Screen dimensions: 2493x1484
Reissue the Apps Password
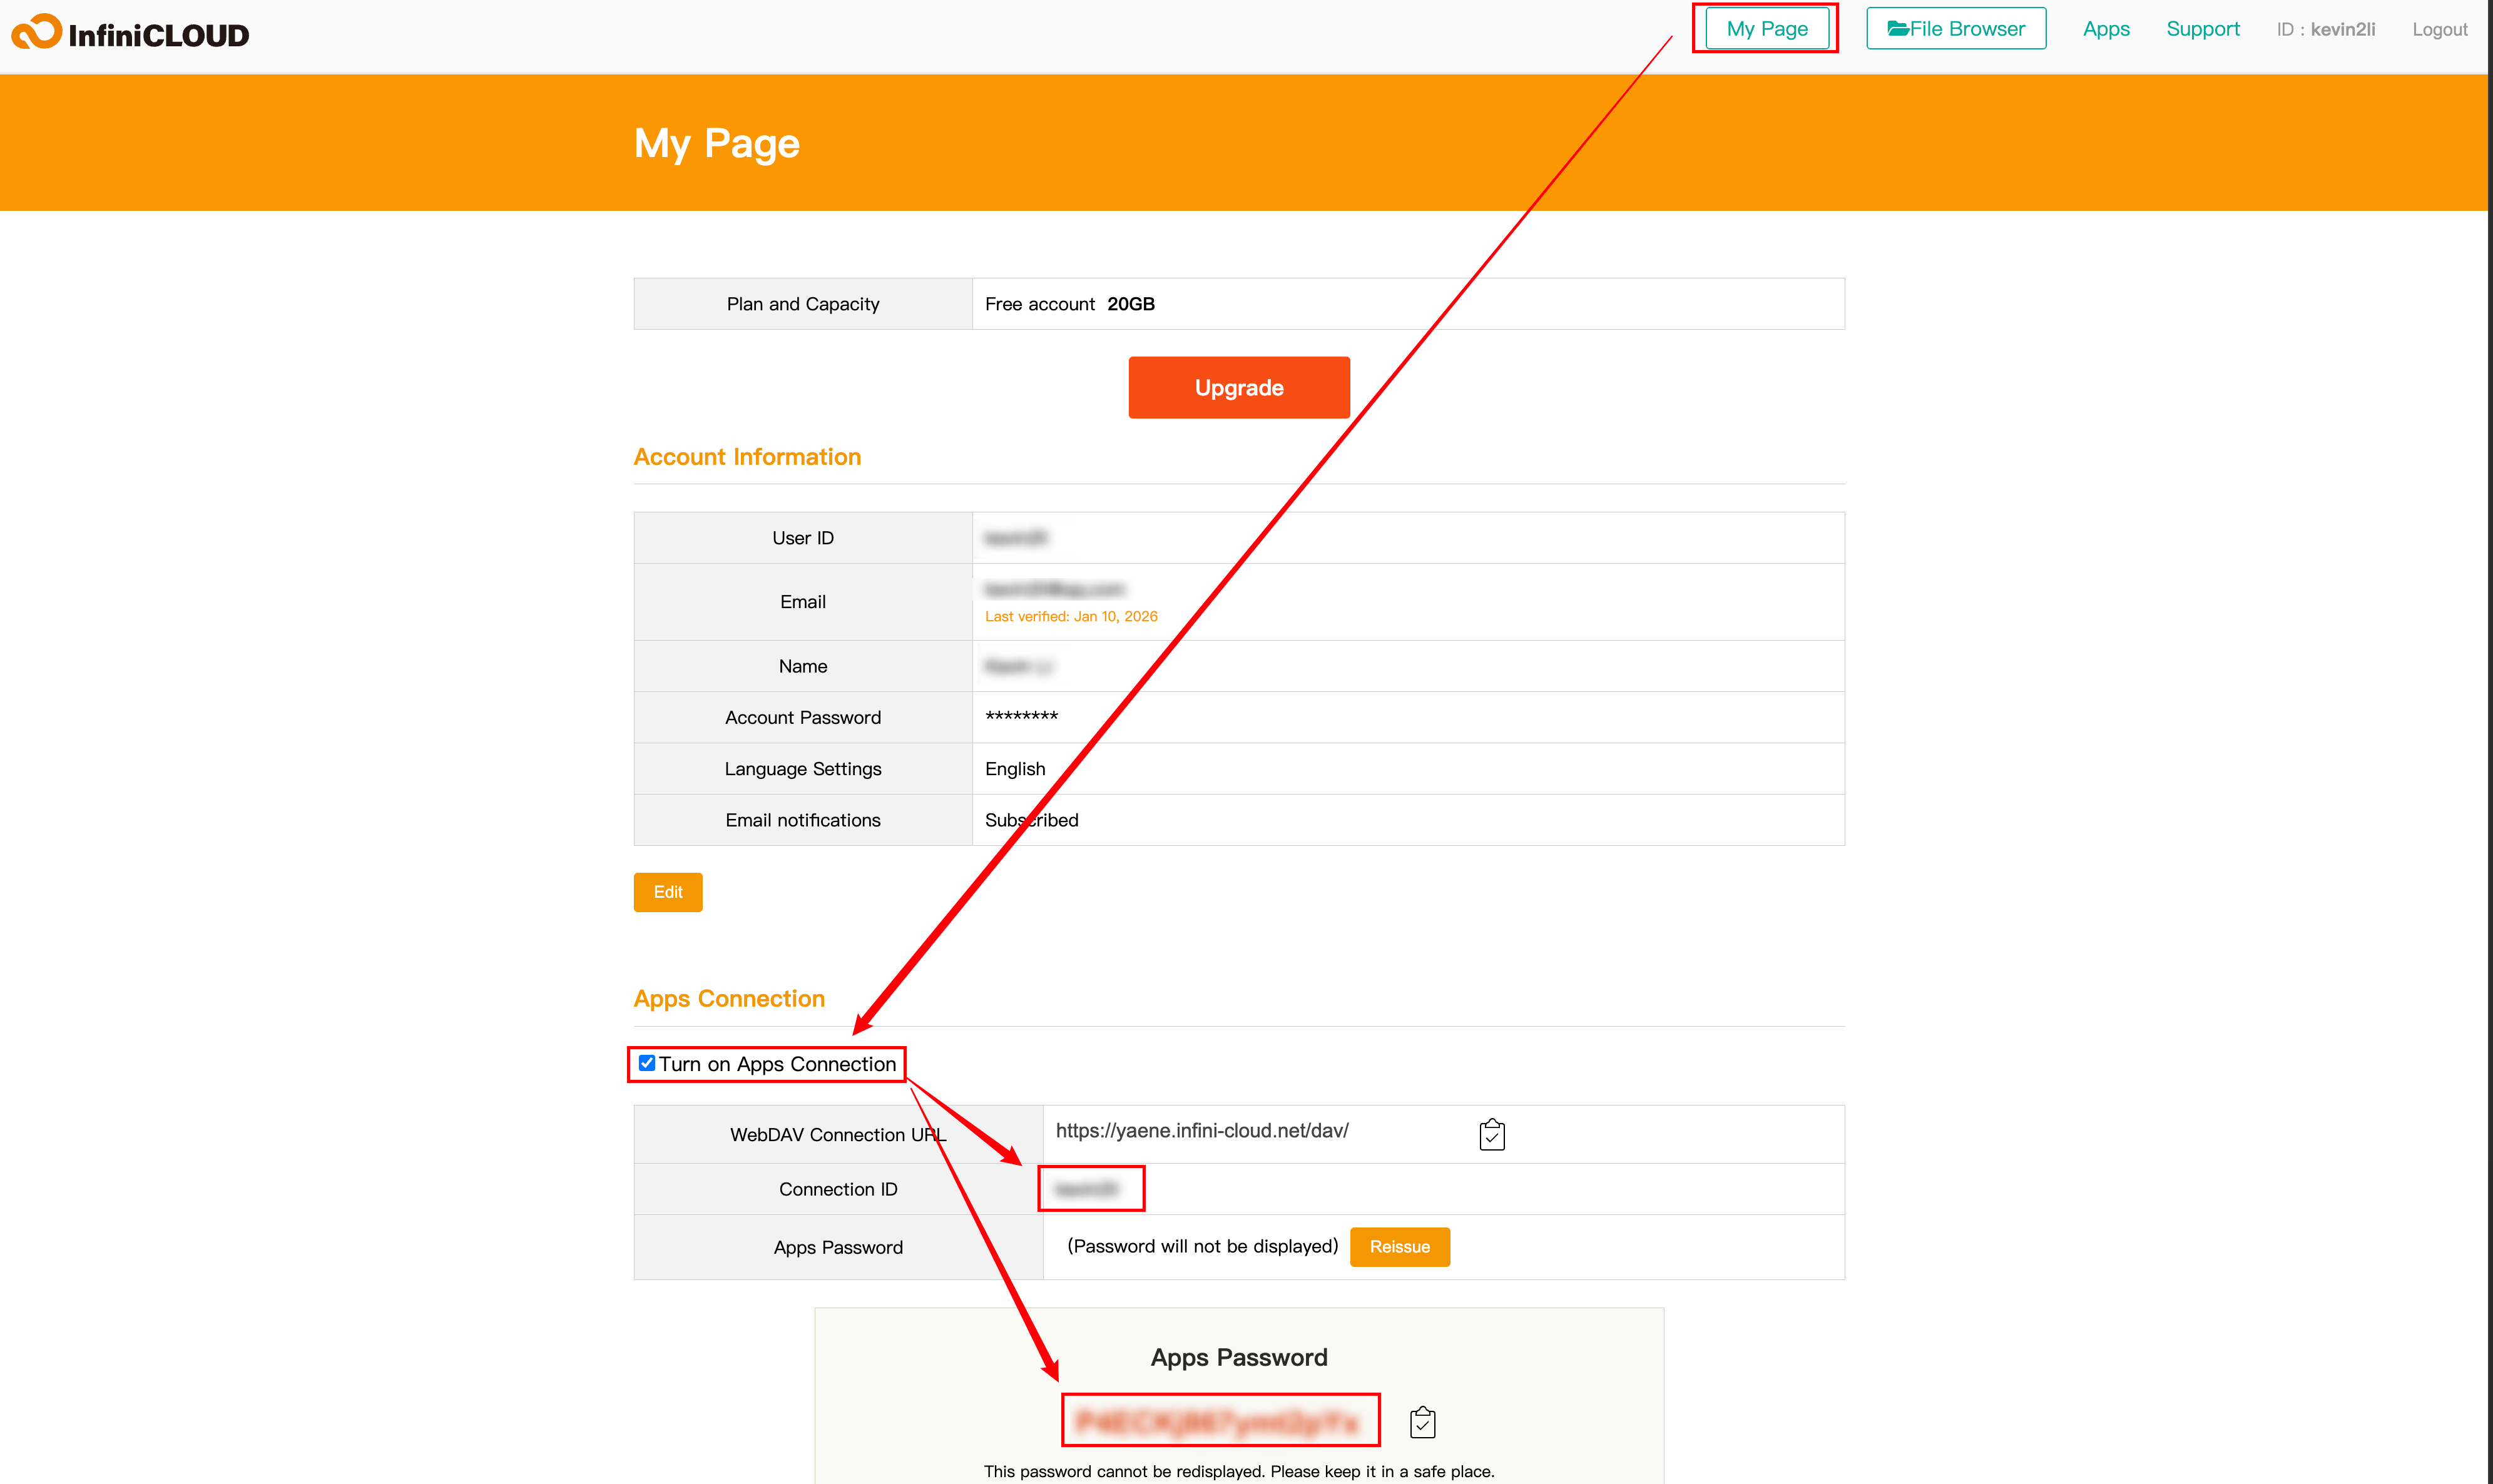1398,1247
